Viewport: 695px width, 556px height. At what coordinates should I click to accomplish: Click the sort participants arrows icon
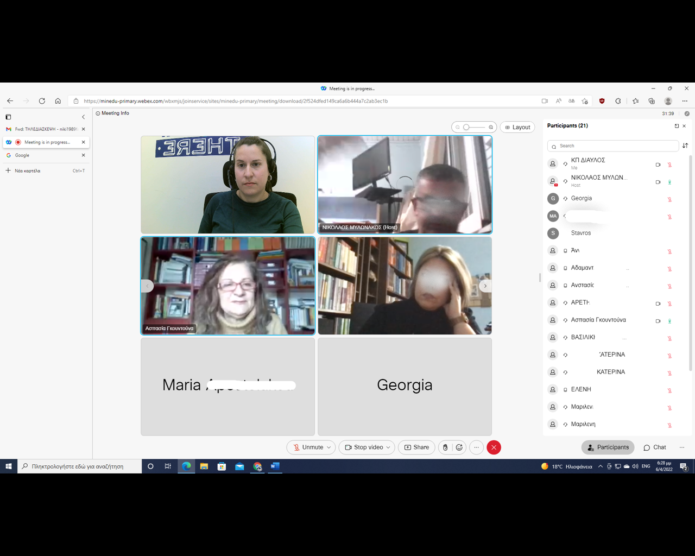[685, 146]
